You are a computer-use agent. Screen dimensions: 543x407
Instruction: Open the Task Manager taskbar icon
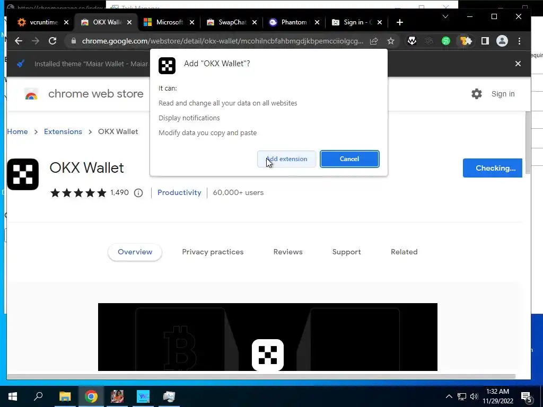click(169, 396)
